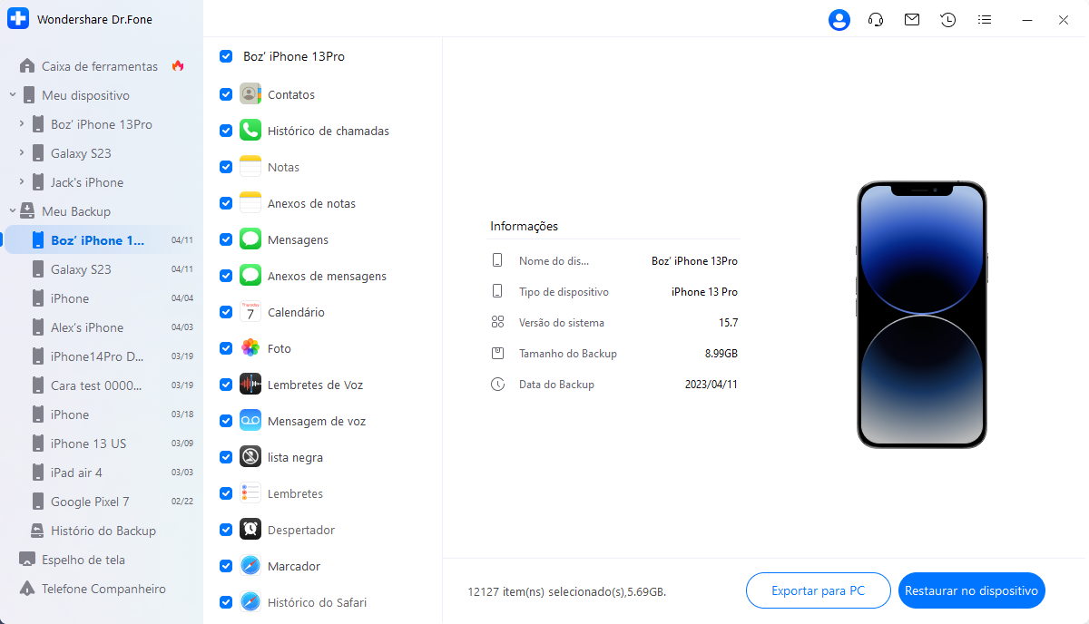Click the Anexos de mensagens icon
Screen dimensions: 1089x624
(250, 276)
